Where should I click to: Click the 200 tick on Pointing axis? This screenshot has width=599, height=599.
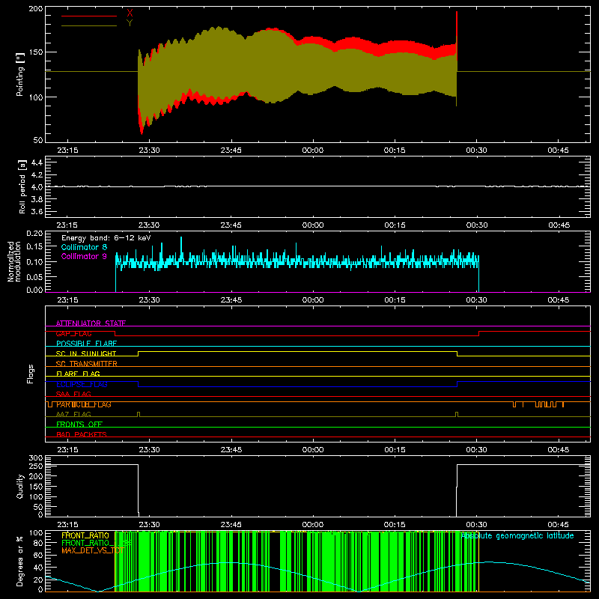click(35, 9)
